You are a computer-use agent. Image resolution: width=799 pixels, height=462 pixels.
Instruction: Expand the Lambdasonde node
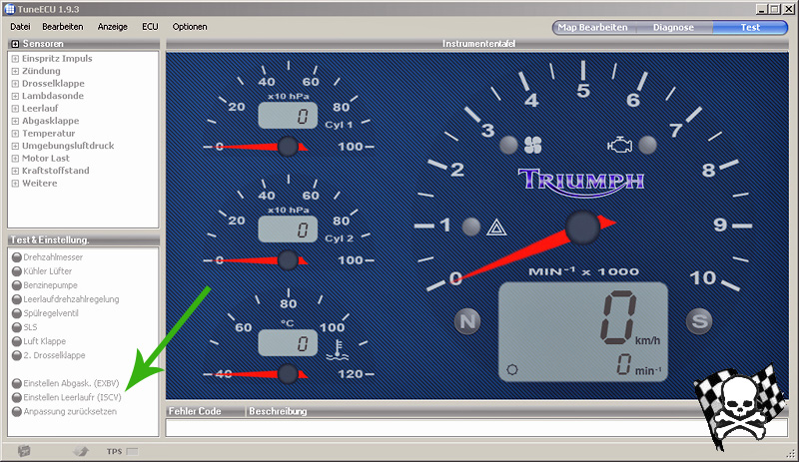(x=15, y=96)
